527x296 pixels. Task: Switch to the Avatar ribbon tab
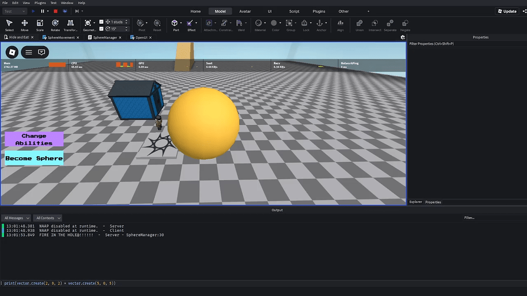coord(245,11)
